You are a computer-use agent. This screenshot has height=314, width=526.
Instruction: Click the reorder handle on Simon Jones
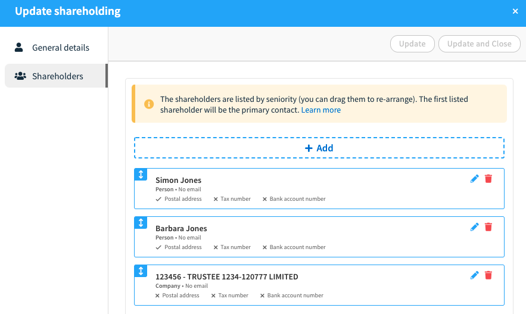pos(141,175)
